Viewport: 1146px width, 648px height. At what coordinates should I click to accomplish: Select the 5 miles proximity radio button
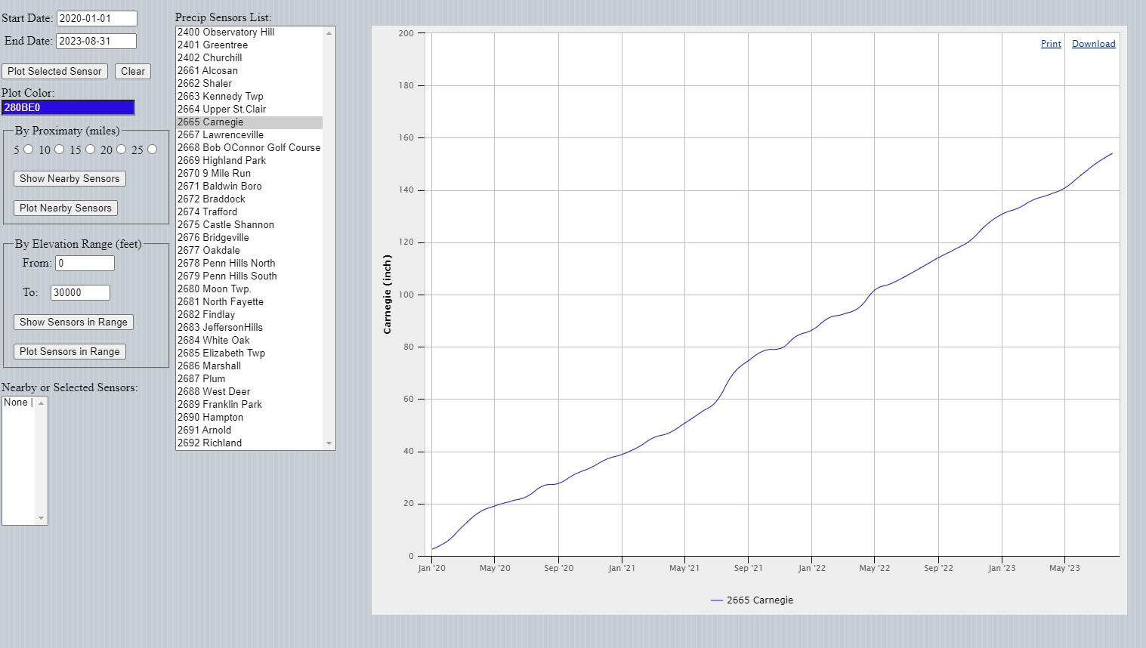[x=29, y=150]
